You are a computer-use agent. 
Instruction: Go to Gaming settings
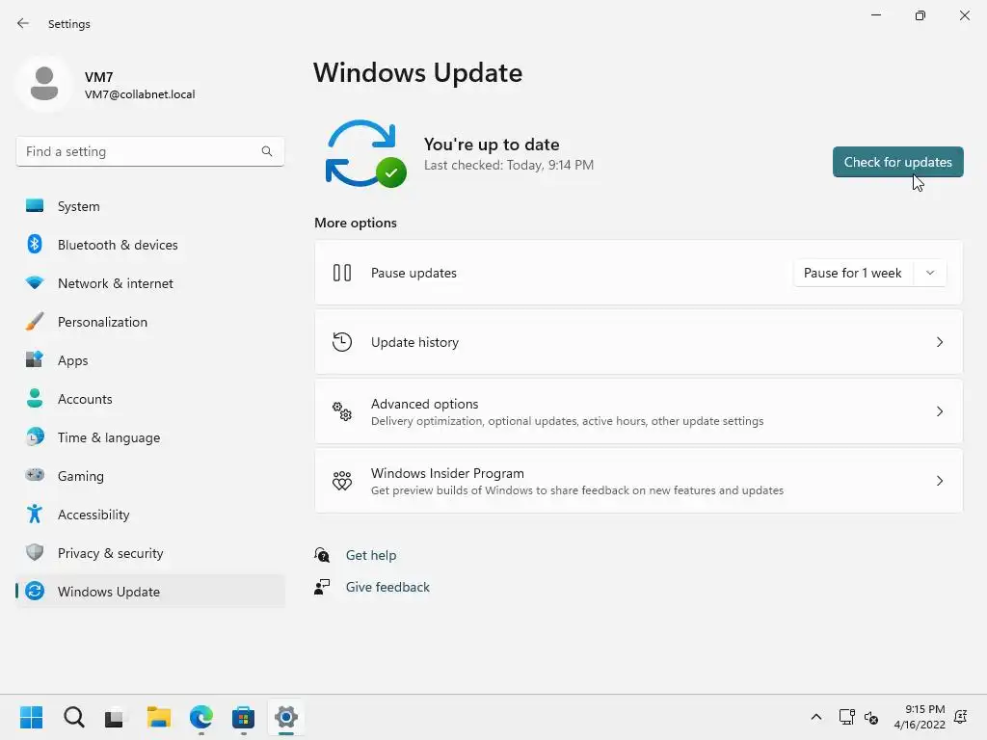150,475
